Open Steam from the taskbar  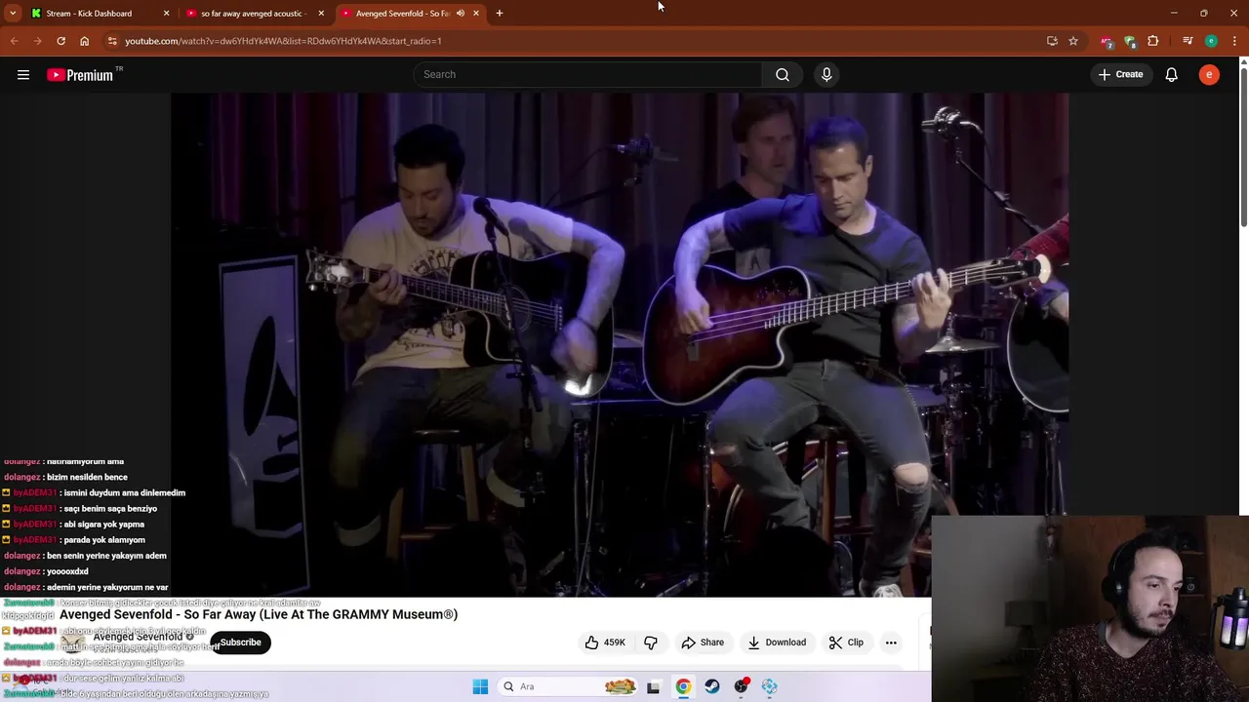(x=712, y=686)
